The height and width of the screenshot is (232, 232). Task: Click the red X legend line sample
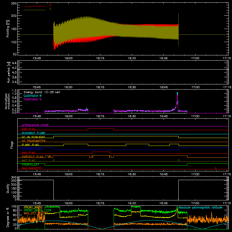click(35, 6)
